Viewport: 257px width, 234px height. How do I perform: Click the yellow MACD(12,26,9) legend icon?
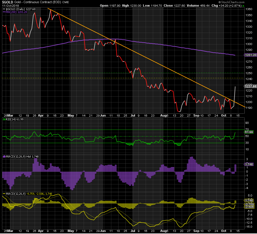3,194
